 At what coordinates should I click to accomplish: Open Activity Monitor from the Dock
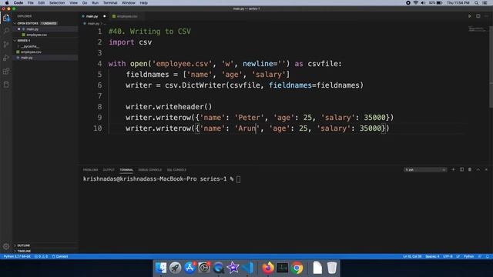point(283,268)
